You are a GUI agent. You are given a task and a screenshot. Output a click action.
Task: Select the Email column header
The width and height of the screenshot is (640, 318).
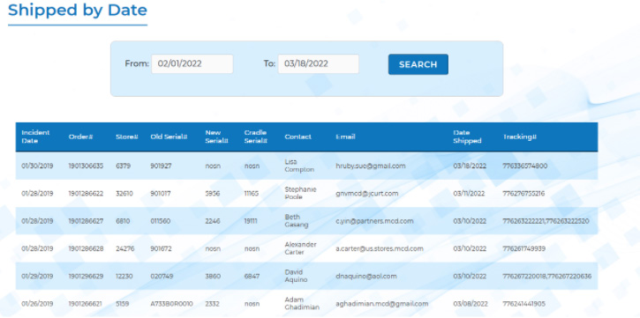345,137
